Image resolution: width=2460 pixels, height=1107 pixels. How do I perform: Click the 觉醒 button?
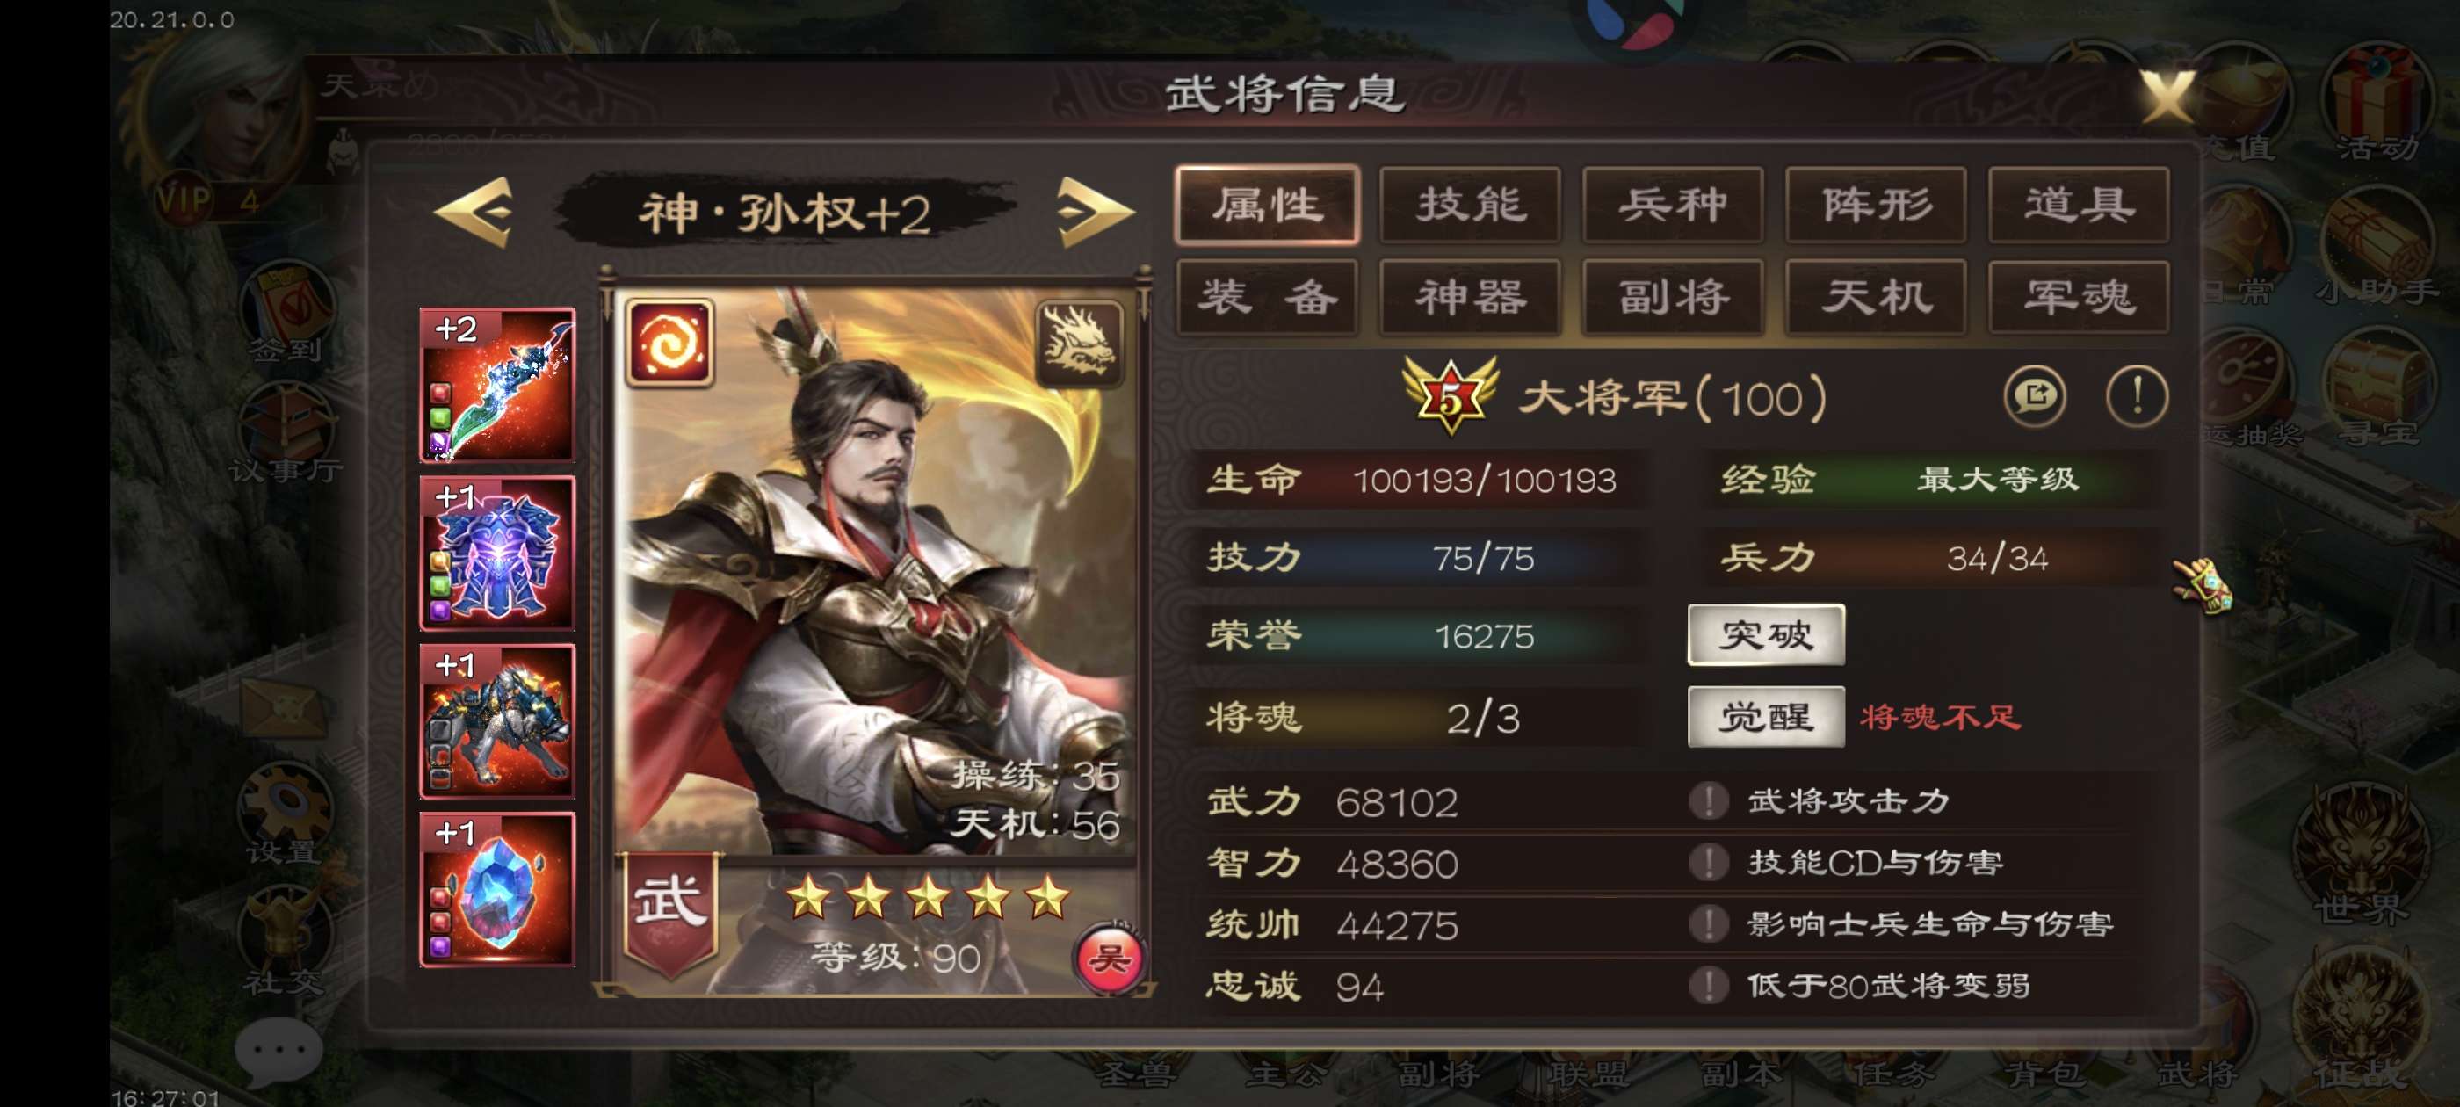coord(1766,716)
